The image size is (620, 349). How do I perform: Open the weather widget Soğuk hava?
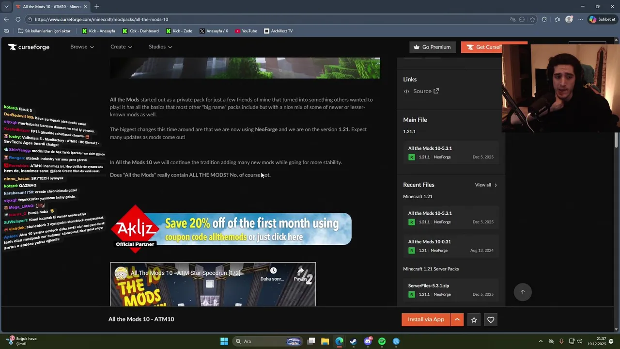[x=22, y=341]
